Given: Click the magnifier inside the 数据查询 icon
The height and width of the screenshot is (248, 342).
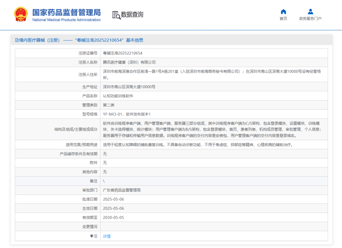Looking at the screenshot, I should (x=118, y=16).
